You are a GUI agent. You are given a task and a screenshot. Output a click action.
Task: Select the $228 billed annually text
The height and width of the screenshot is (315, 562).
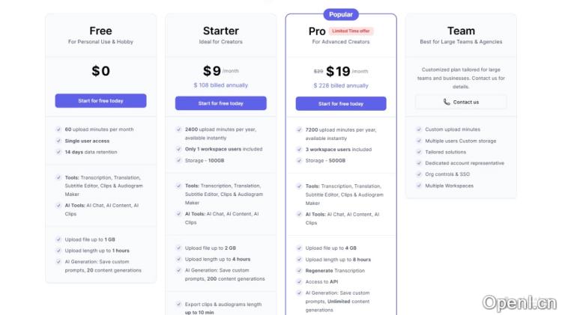[341, 85]
